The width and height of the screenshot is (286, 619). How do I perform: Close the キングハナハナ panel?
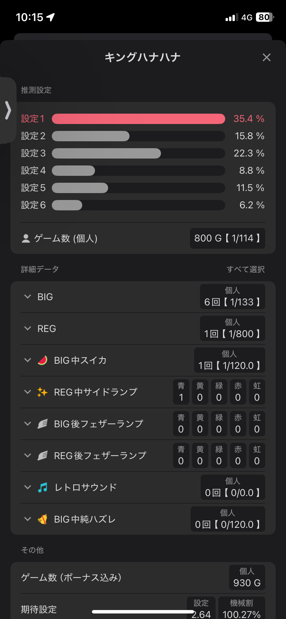point(266,57)
